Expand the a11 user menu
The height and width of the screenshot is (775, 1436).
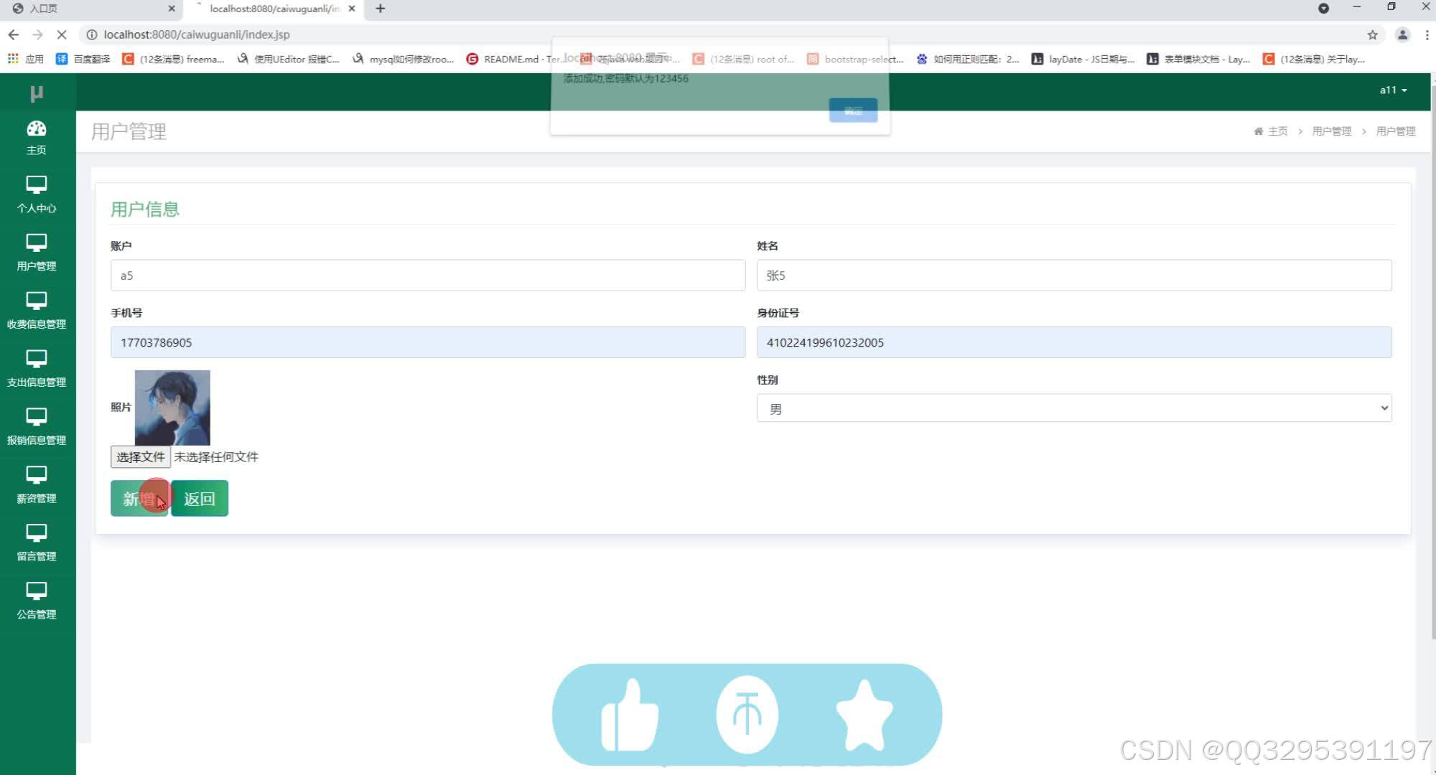pyautogui.click(x=1393, y=90)
